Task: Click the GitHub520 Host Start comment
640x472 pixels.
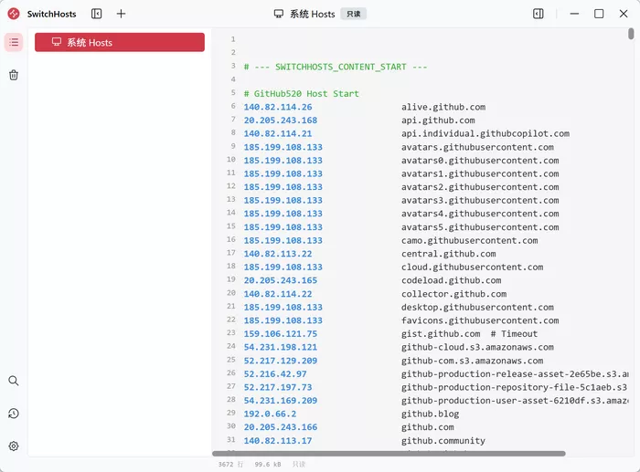Action: (x=301, y=94)
